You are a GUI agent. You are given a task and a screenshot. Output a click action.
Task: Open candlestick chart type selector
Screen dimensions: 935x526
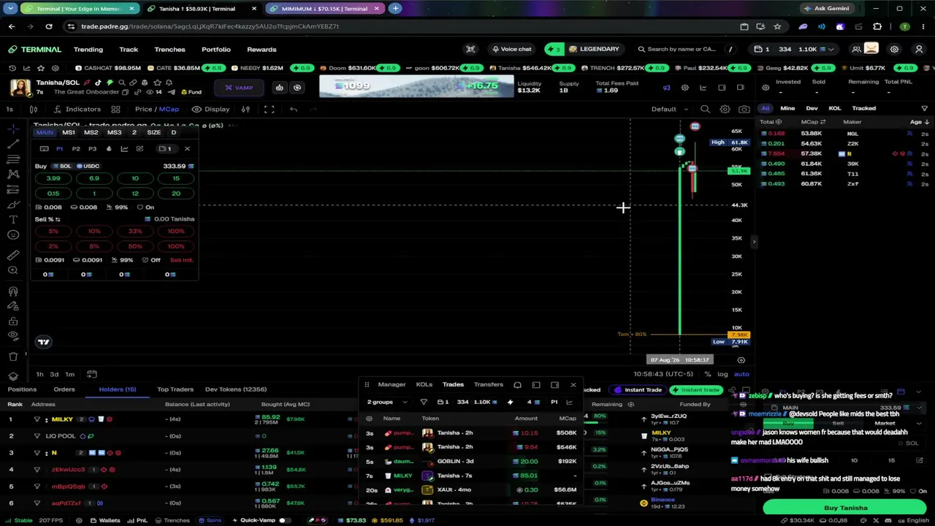(34, 109)
